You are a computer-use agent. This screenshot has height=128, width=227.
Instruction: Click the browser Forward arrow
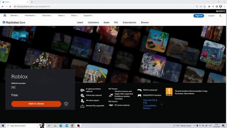coord(6,6)
